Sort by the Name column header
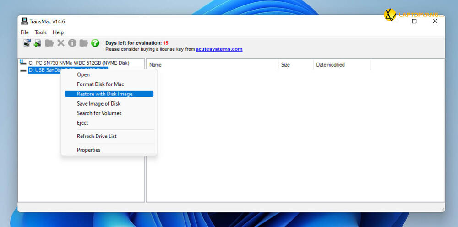458x227 pixels. [x=213, y=65]
